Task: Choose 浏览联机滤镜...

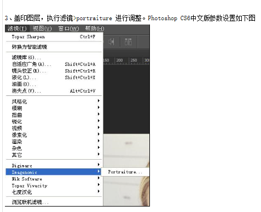Action: (54, 202)
